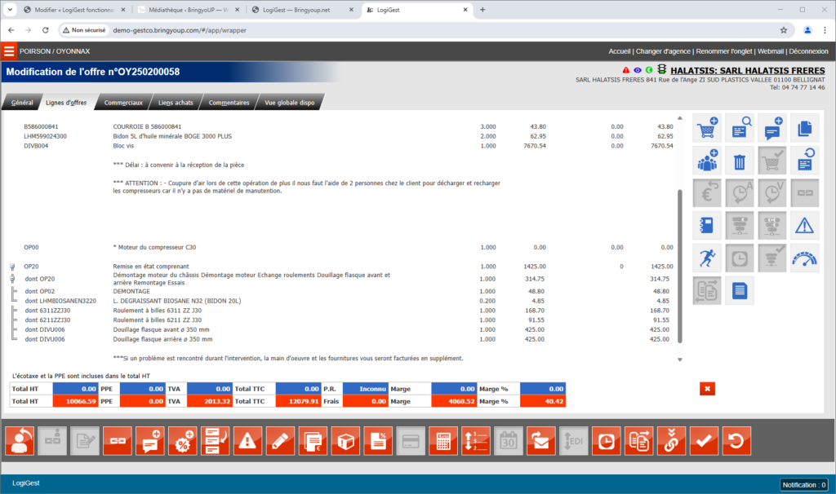836x494 pixels.
Task: Click the blue trash can delete icon
Action: (740, 161)
